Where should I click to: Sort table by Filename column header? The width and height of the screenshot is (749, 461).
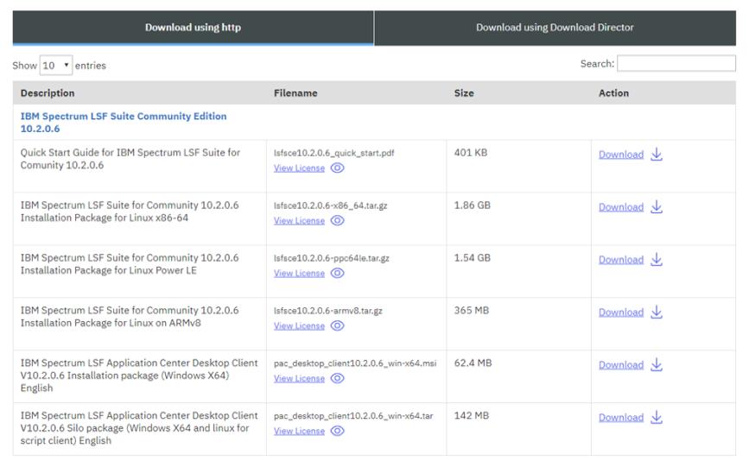pos(295,93)
